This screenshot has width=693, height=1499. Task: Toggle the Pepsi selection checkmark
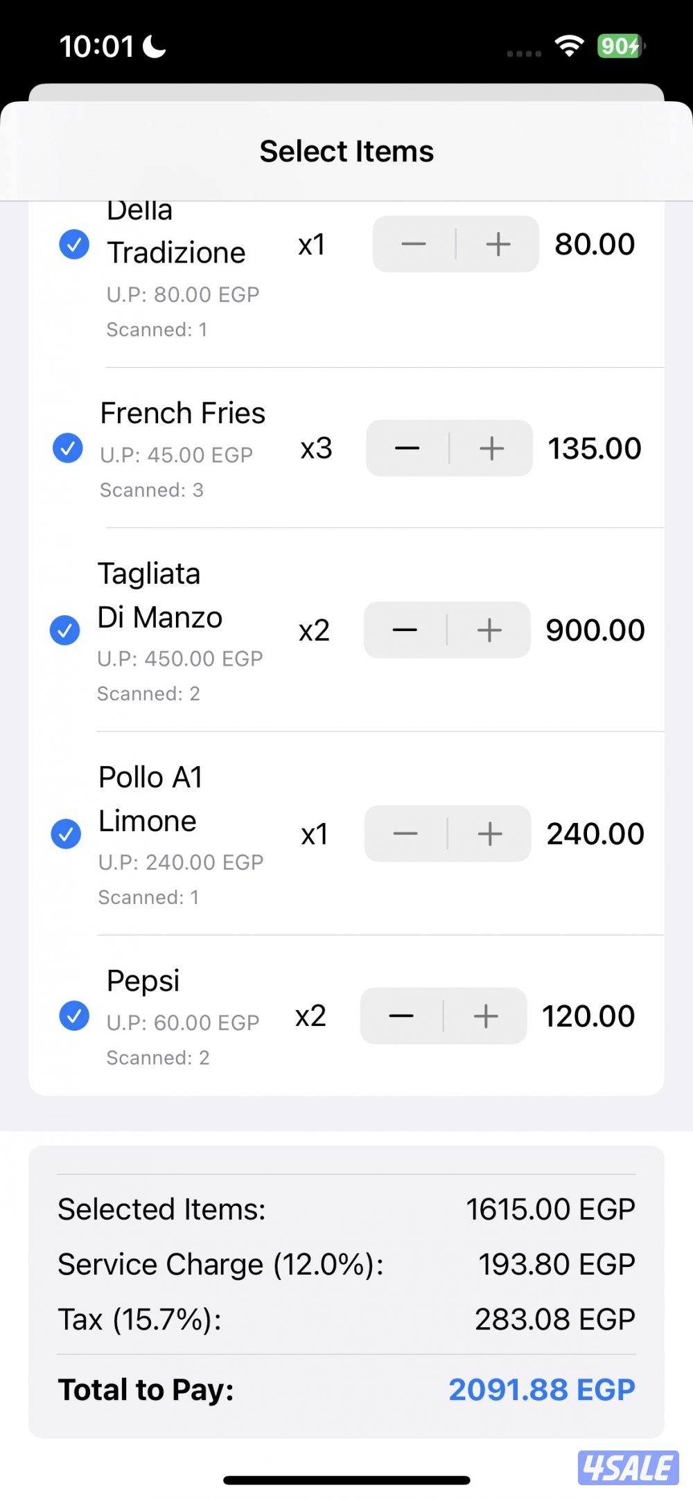pyautogui.click(x=74, y=1015)
